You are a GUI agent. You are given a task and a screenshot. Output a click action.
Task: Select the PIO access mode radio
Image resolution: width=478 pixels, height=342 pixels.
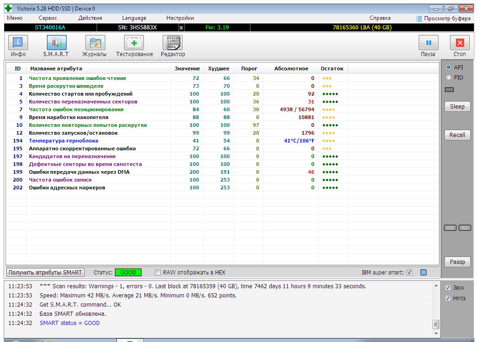449,77
